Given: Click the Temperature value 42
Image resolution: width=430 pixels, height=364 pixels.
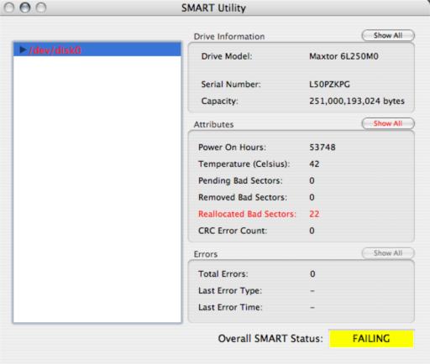Looking at the screenshot, I should click(314, 164).
